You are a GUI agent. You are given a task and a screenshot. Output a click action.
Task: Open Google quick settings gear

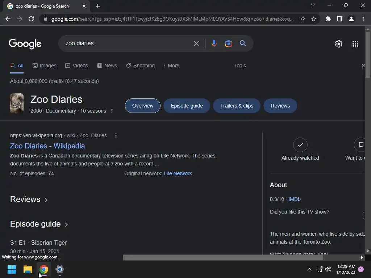pos(339,44)
